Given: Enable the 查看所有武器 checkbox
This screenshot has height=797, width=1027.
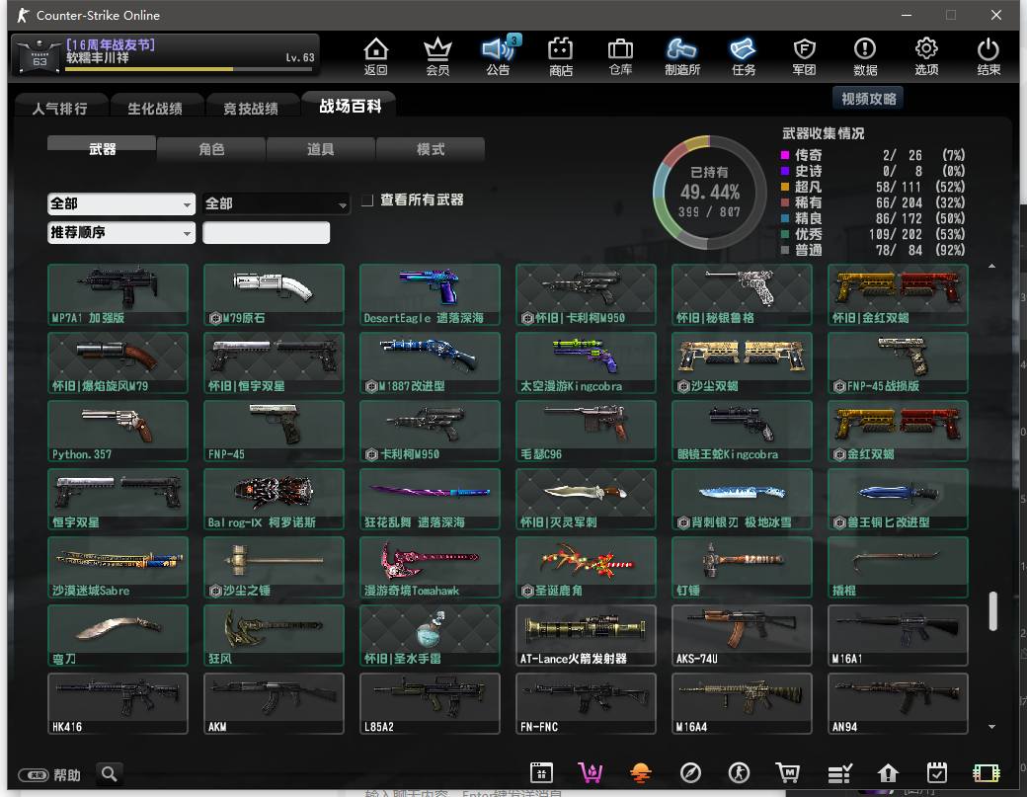Looking at the screenshot, I should point(367,200).
